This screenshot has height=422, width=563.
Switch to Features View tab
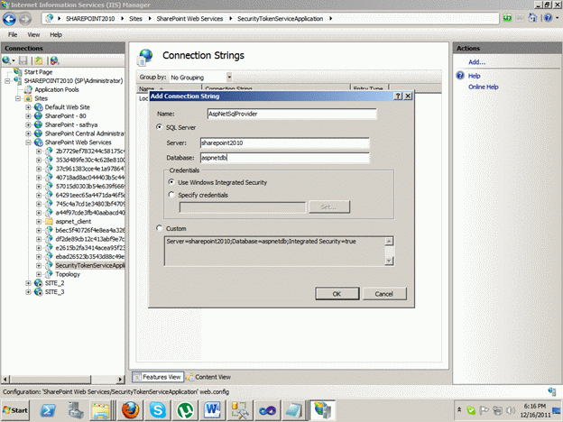click(x=158, y=377)
